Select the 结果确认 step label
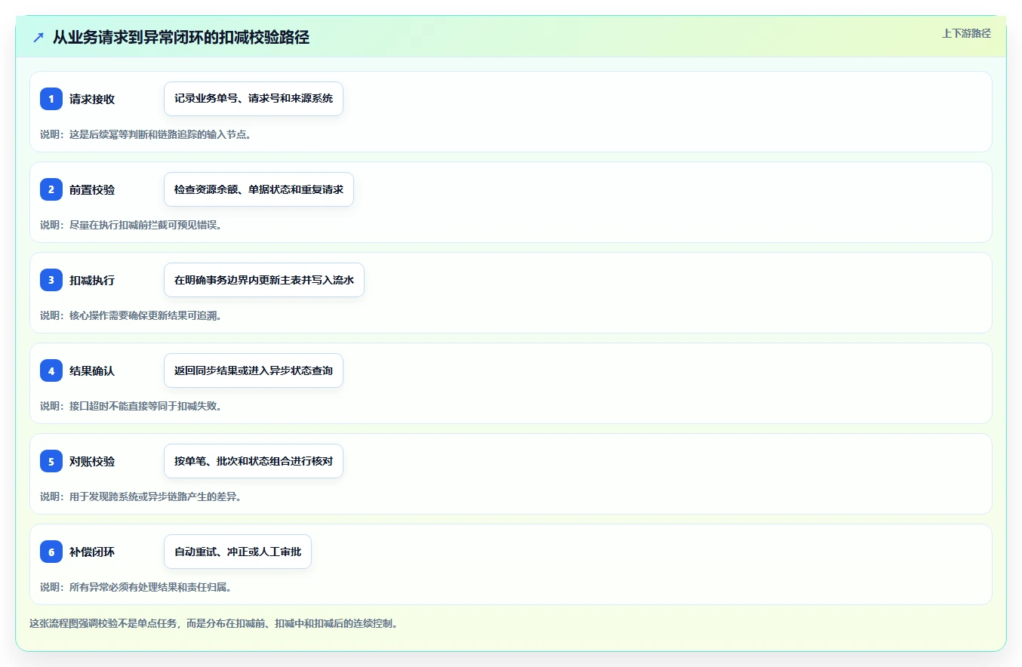This screenshot has width=1022, height=667. (x=92, y=370)
